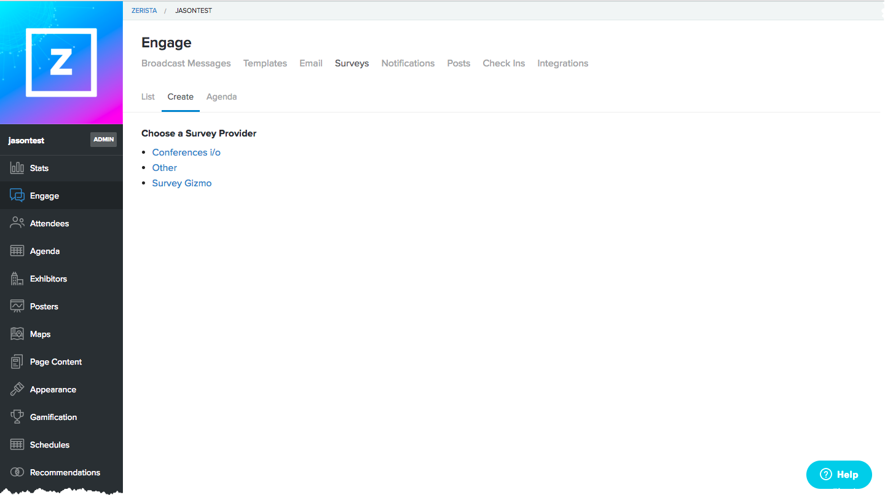
Task: Click the Engage chat bubbles icon
Action: [x=17, y=196]
